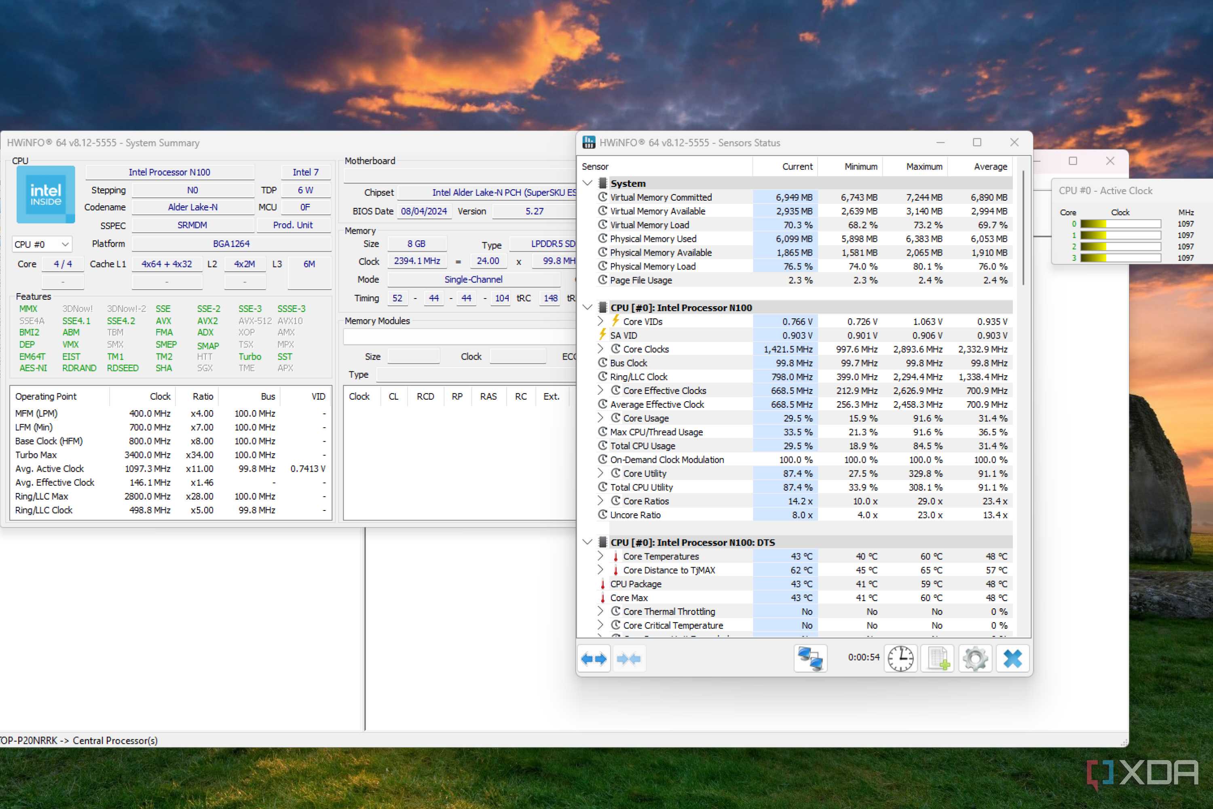
Task: Maximize the Sensors Status window
Action: 977,142
